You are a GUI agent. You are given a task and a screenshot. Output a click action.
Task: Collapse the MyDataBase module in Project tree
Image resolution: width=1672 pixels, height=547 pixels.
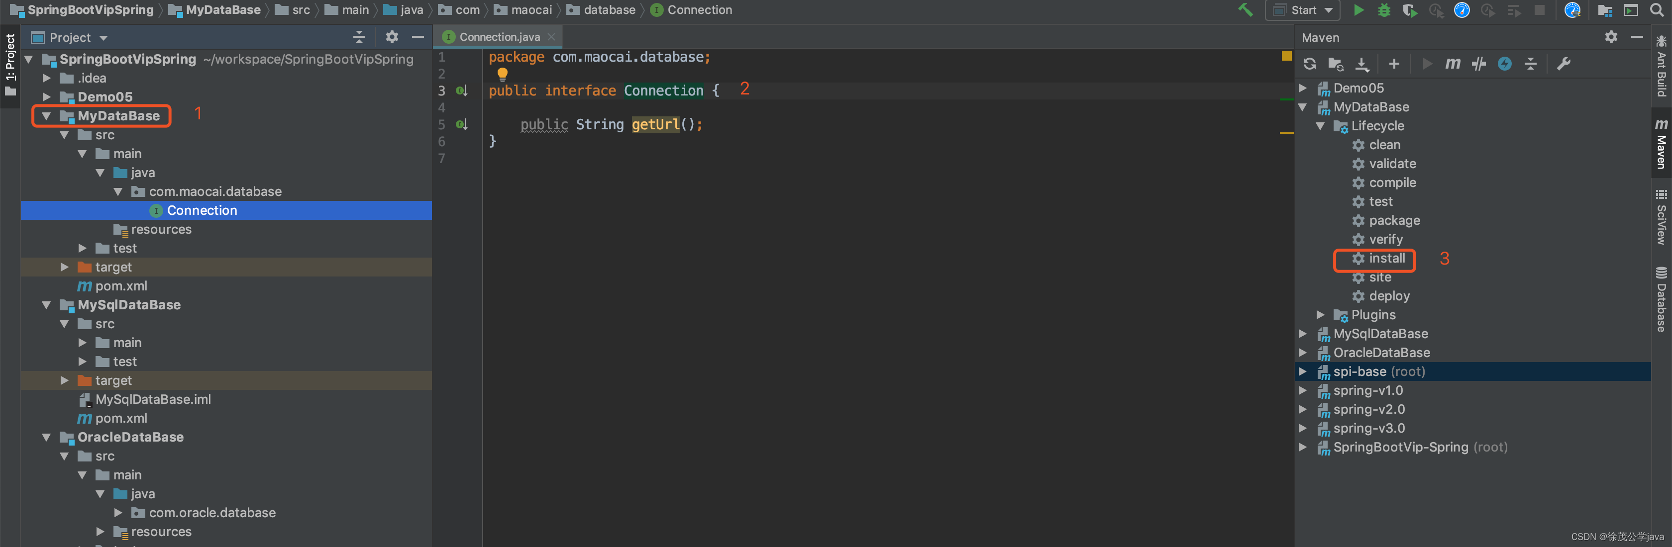click(x=46, y=116)
